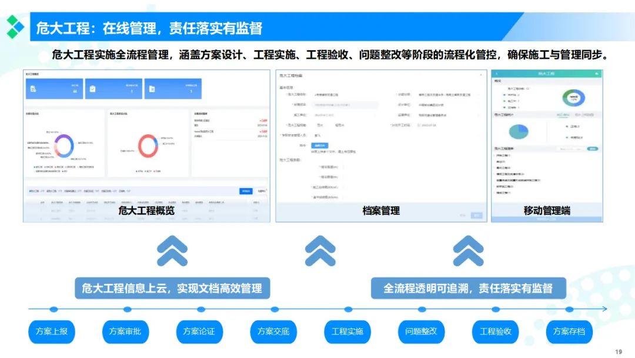
Task: Click the caption 移动管理端
Action: coord(547,210)
